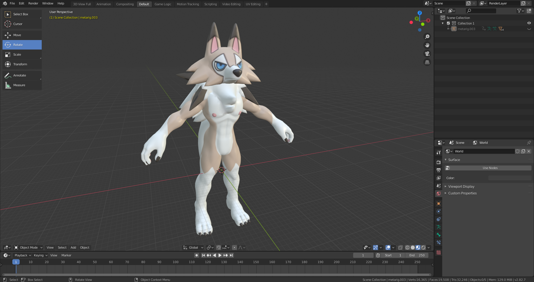The height and width of the screenshot is (282, 534).
Task: Pin the properties editor context
Action: pyautogui.click(x=529, y=143)
